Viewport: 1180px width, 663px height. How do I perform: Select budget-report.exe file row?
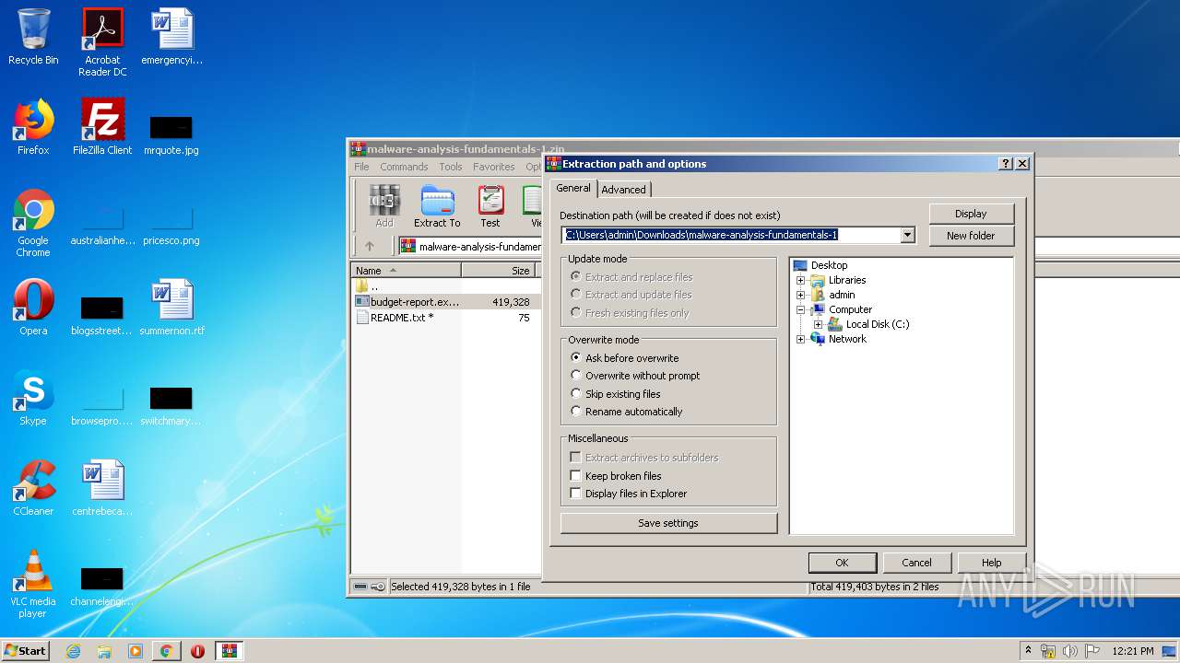point(444,302)
